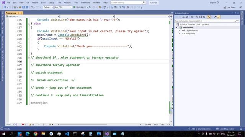Click the editor horizontal scrollbar thumb
This screenshot has width=245, height=137.
coord(83,124)
